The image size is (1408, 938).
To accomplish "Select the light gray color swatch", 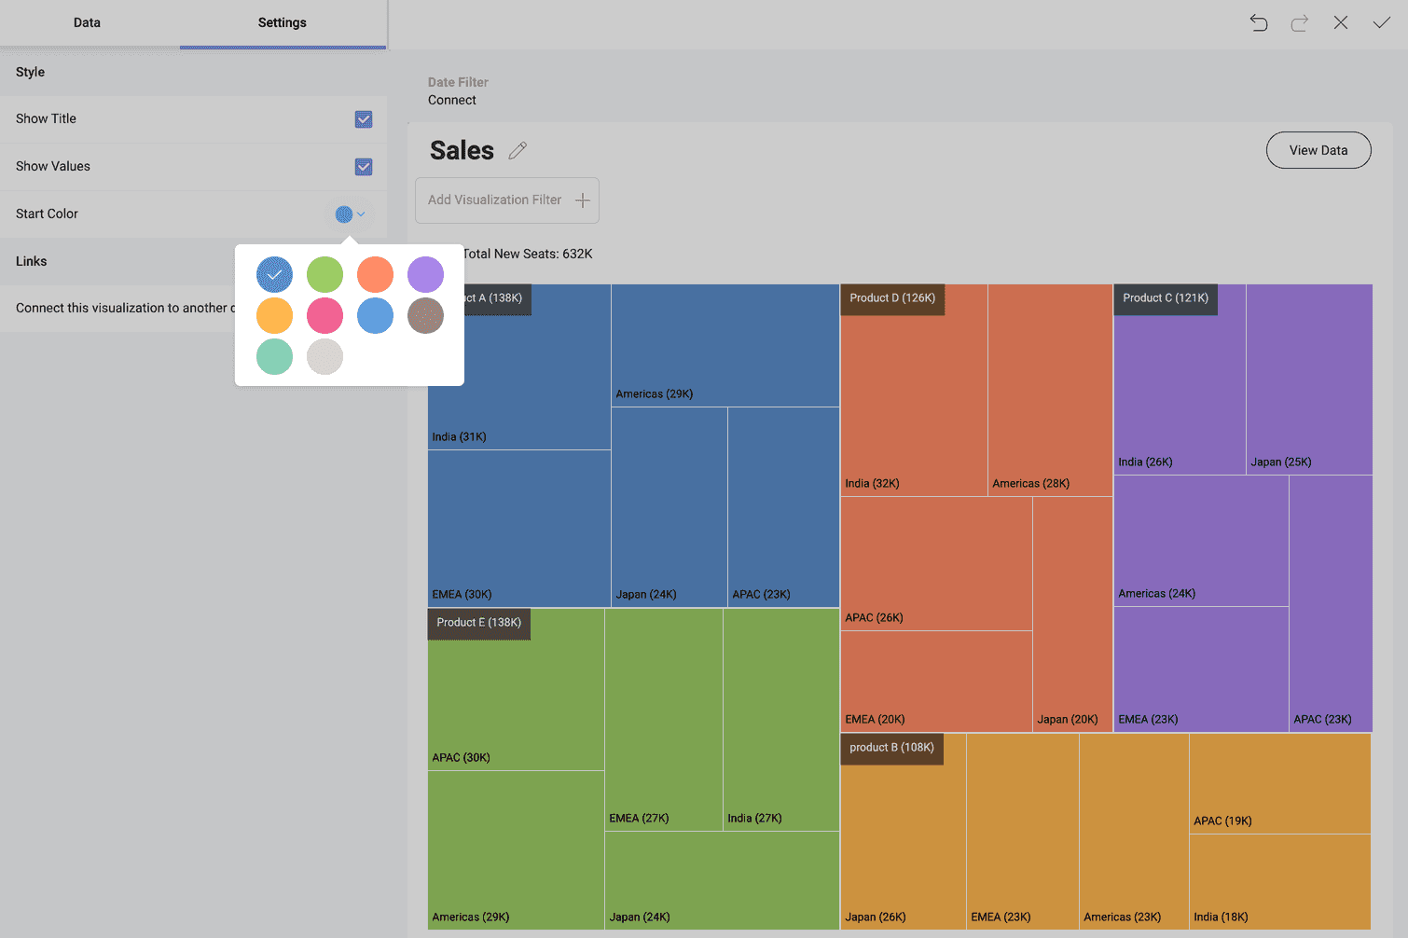I will coord(324,357).
